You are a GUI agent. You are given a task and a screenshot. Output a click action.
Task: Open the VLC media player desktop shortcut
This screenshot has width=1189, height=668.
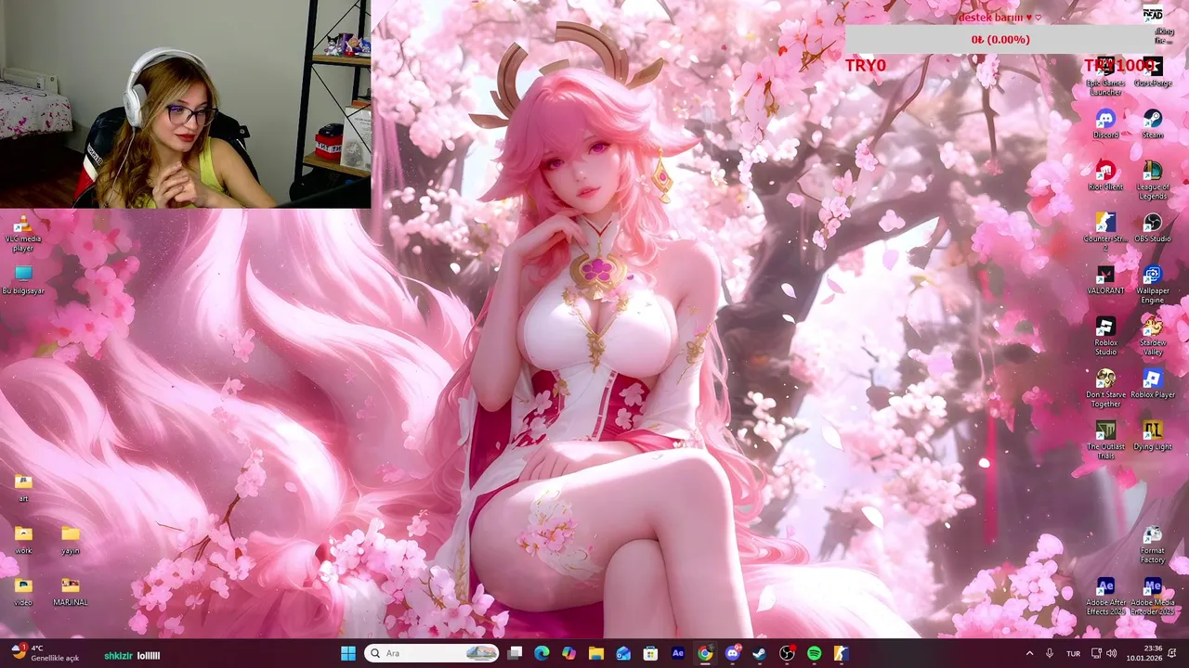coord(23,233)
